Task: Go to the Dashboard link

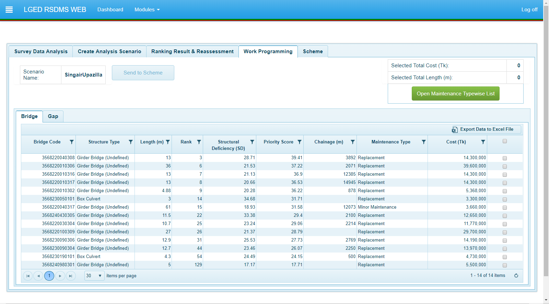Action: tap(110, 10)
